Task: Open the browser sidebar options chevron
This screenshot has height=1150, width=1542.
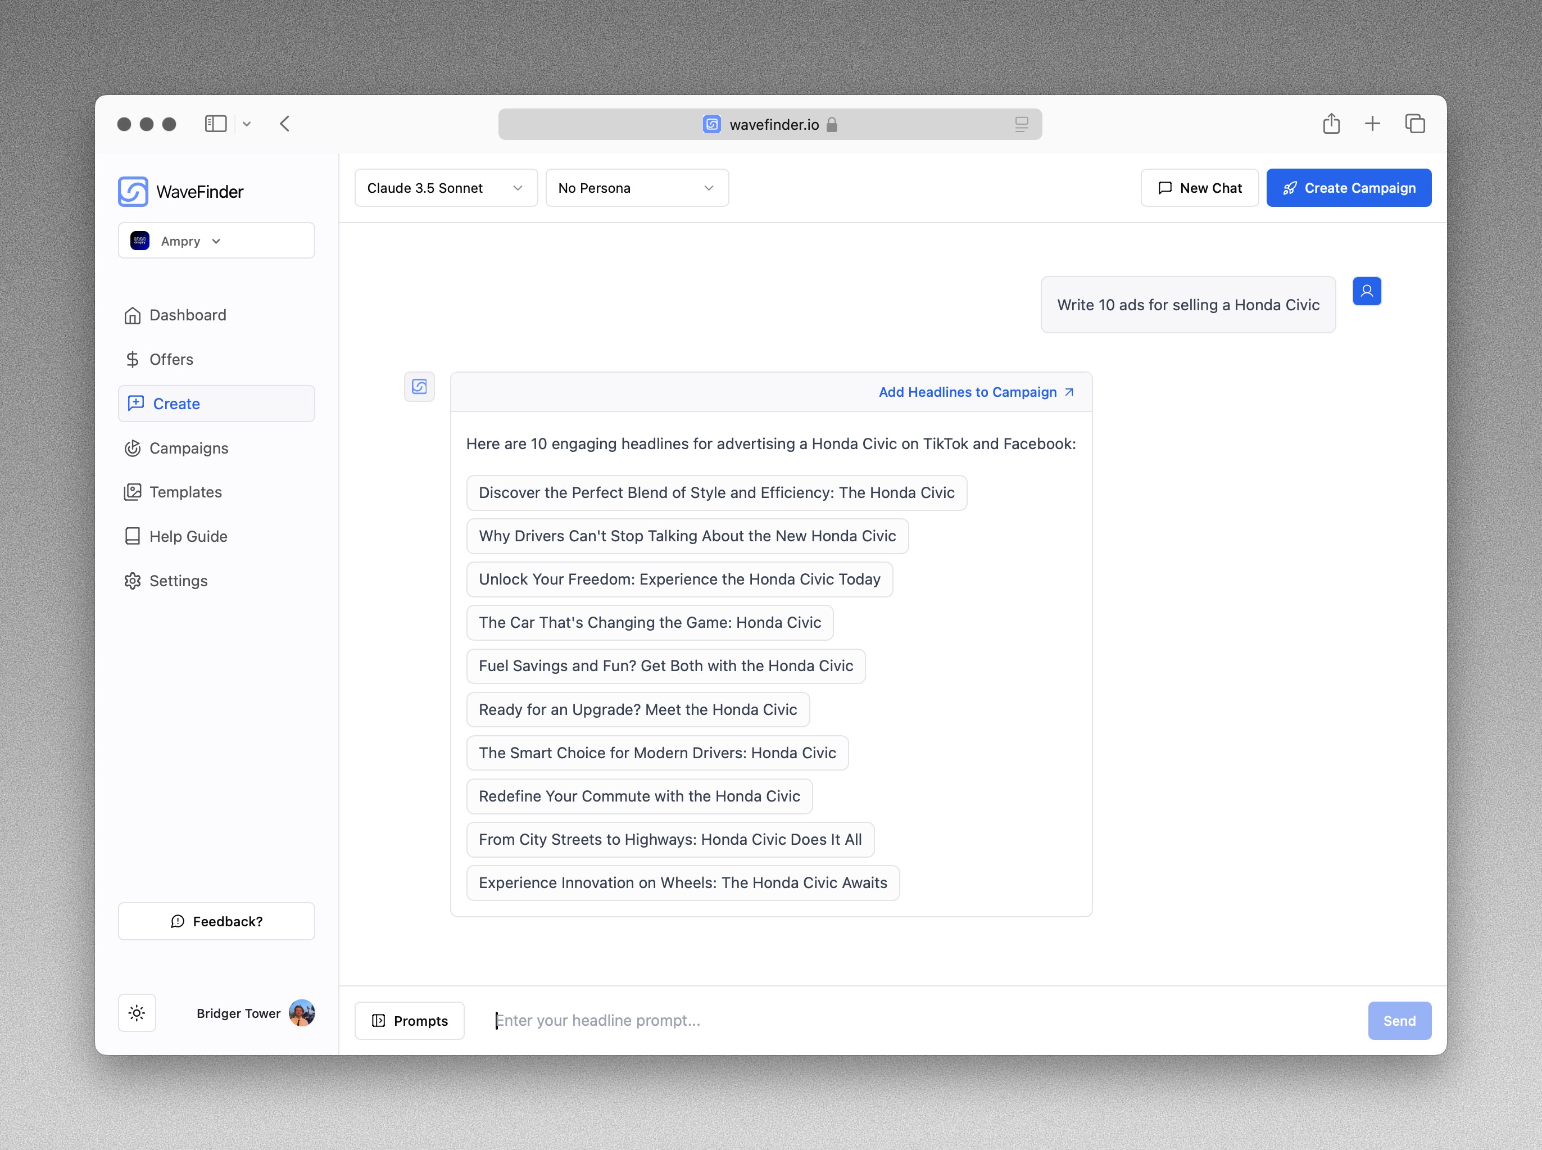Action: click(246, 124)
